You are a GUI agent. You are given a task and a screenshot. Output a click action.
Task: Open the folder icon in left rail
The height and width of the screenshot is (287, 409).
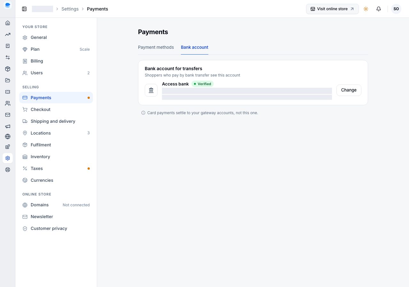click(x=8, y=80)
